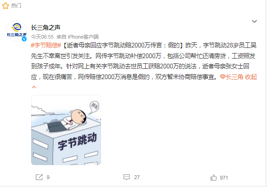The image size is (267, 187).
Task: Click the 长三角 location link
Action: click(234, 77)
